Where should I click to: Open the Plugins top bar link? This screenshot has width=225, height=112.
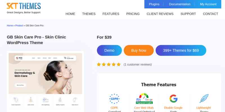point(154,4)
